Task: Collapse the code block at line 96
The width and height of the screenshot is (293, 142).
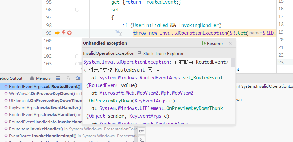Action: coord(77,10)
